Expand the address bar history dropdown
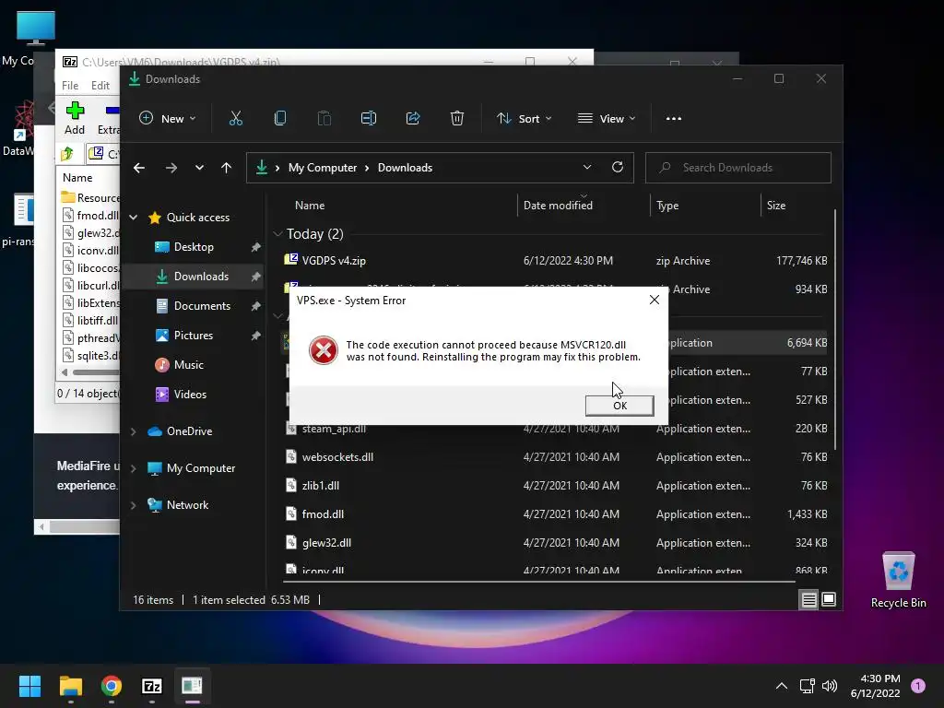 pos(587,168)
